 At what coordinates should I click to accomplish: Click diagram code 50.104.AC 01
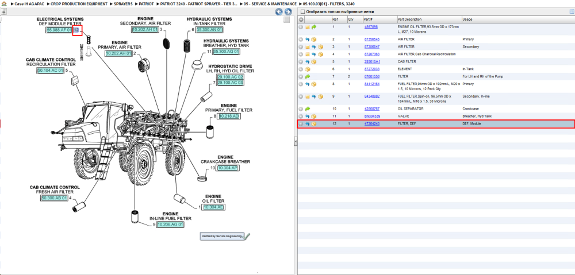(50, 70)
